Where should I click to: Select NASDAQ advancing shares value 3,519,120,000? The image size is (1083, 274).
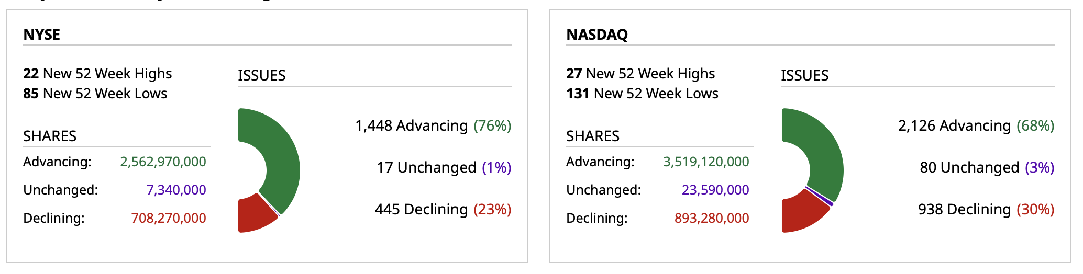tap(706, 162)
